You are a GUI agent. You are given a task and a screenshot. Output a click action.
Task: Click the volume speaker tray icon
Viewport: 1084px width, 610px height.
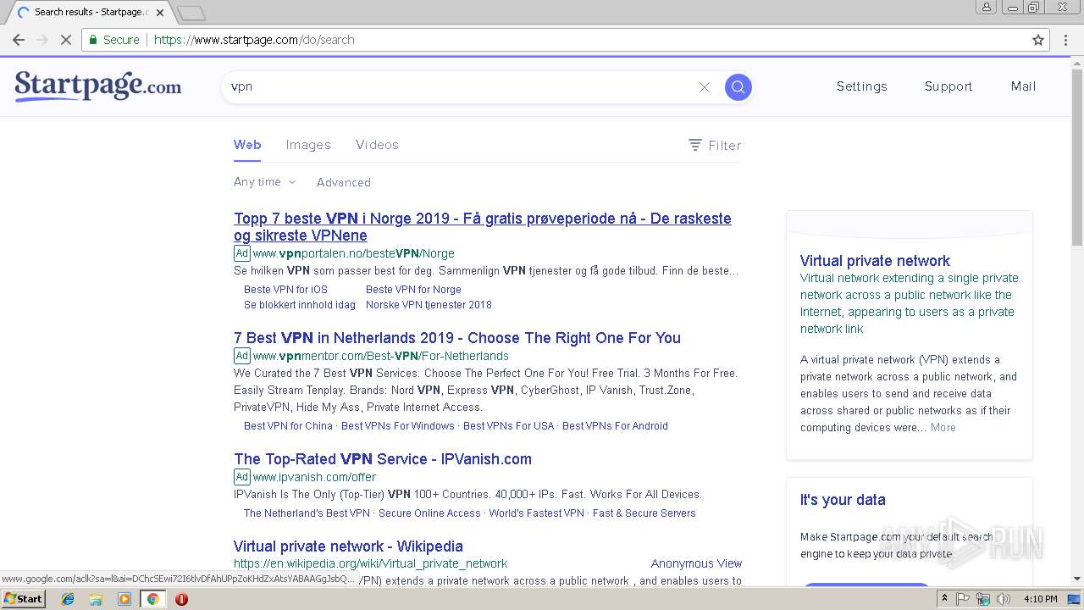point(1004,599)
